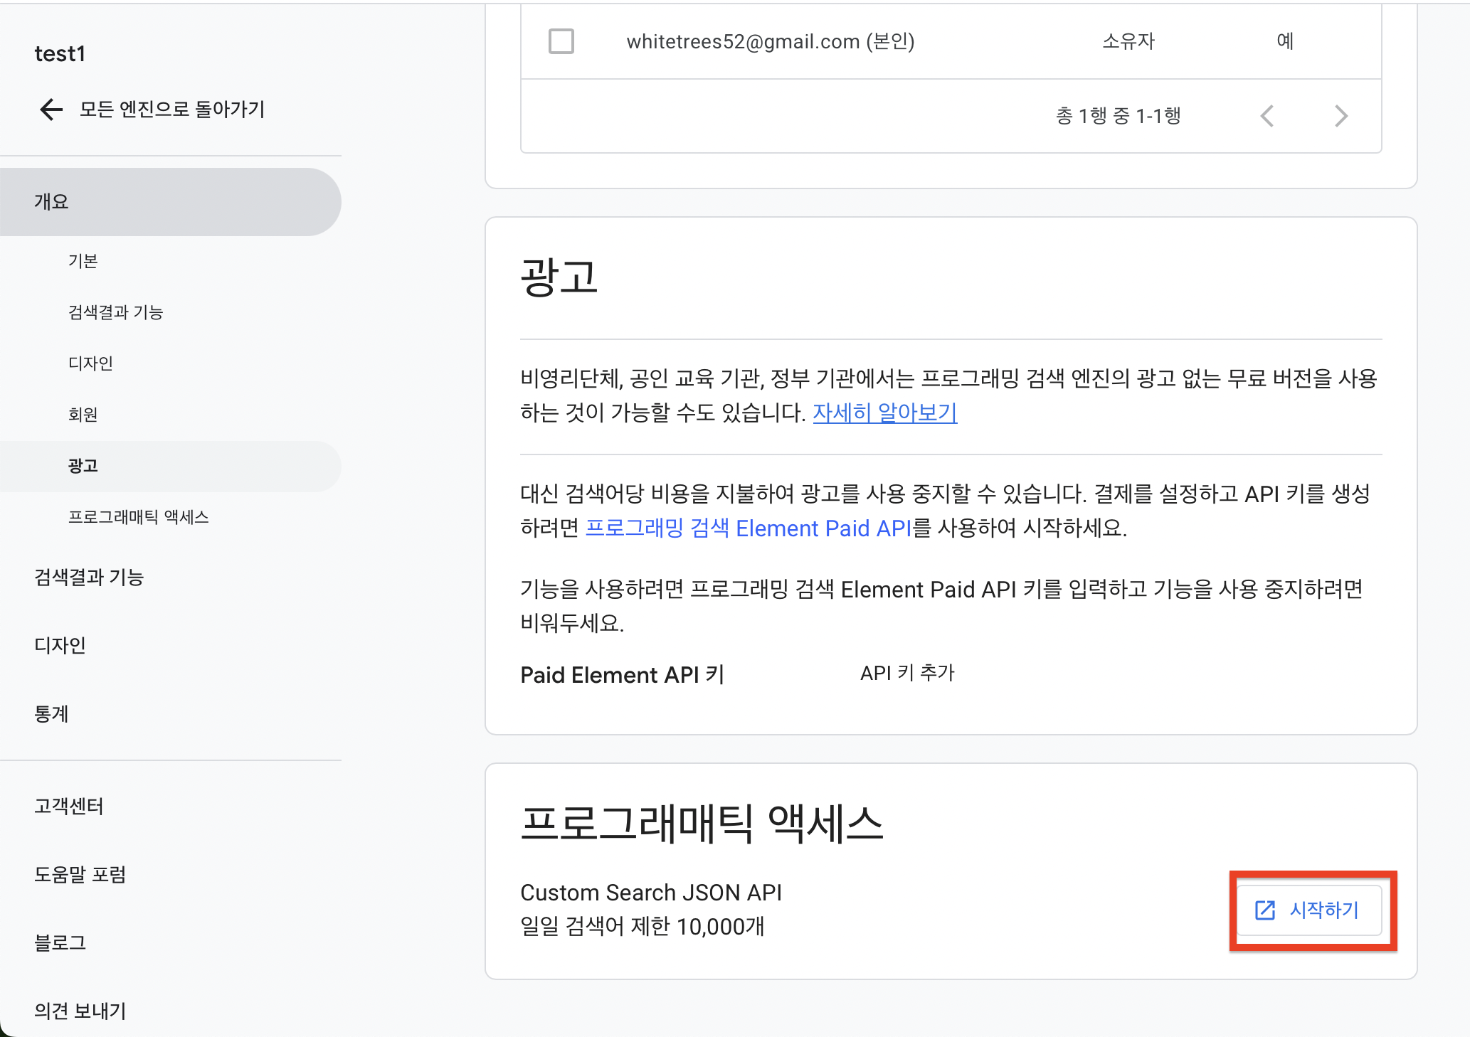Select 검색결과 기능 under 개요 submenu
This screenshot has width=1470, height=1037.
click(115, 312)
